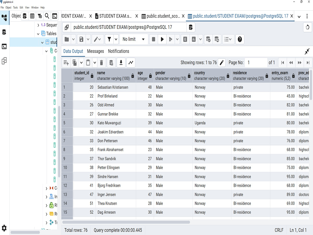Image resolution: width=313 pixels, height=235 pixels.
Task: Click Add row icon in results toolbar
Action: (x=66, y=63)
